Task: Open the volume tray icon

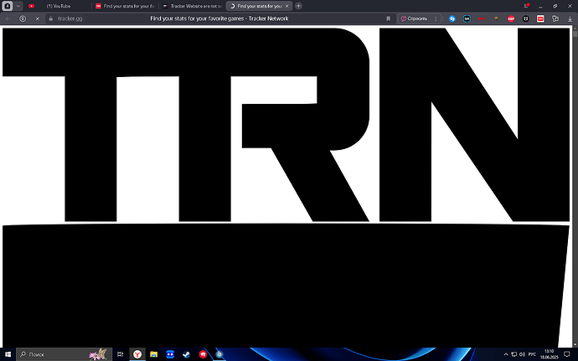Action: [522, 354]
